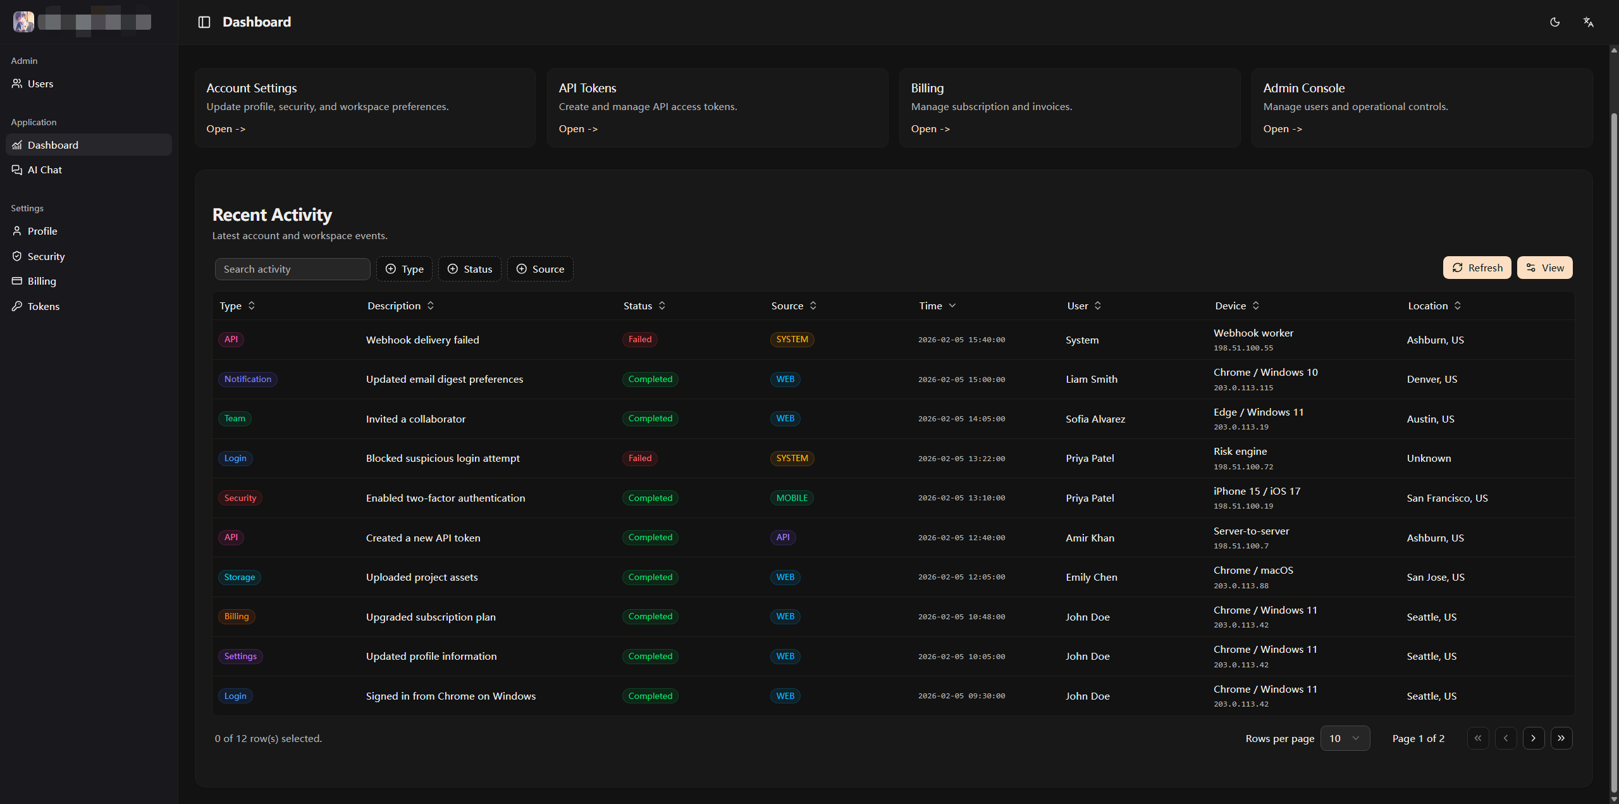Open the API Tokens card link

pos(577,128)
